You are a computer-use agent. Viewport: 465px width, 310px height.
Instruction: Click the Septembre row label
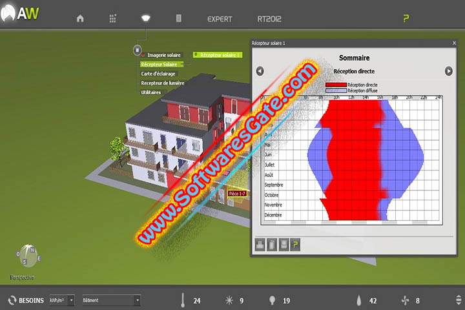point(274,185)
